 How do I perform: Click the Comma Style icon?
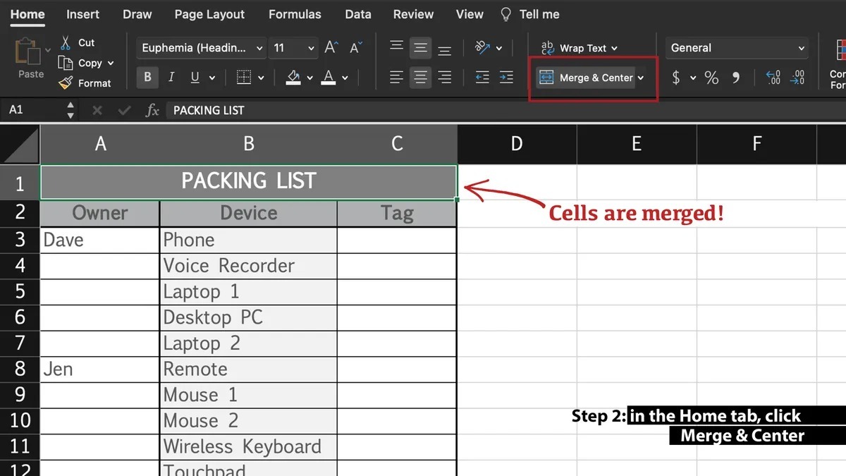pyautogui.click(x=735, y=78)
